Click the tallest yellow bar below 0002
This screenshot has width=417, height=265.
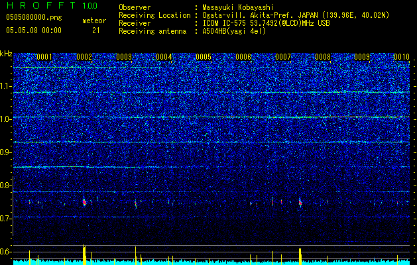[x=84, y=254]
